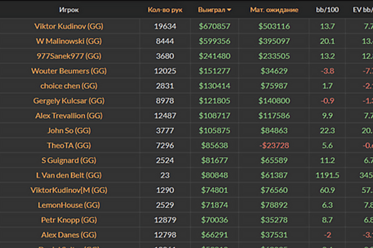Open player W Malinowski (GG)
The width and height of the screenshot is (373, 248).
coord(69,41)
